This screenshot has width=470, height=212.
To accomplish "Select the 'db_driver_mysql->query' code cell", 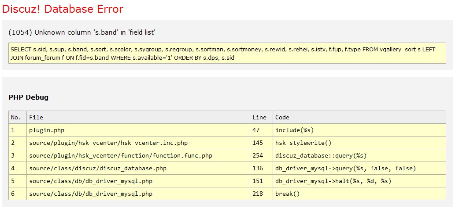I will pos(359,169).
